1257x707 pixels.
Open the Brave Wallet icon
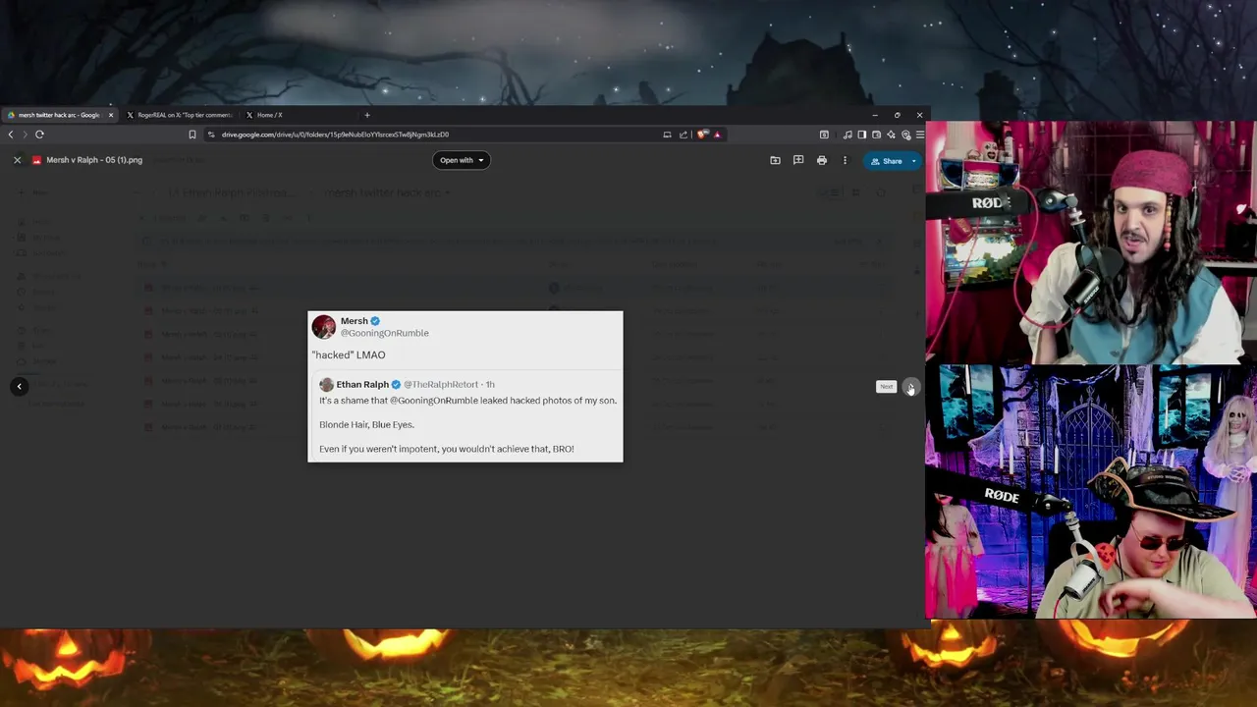[x=876, y=135]
